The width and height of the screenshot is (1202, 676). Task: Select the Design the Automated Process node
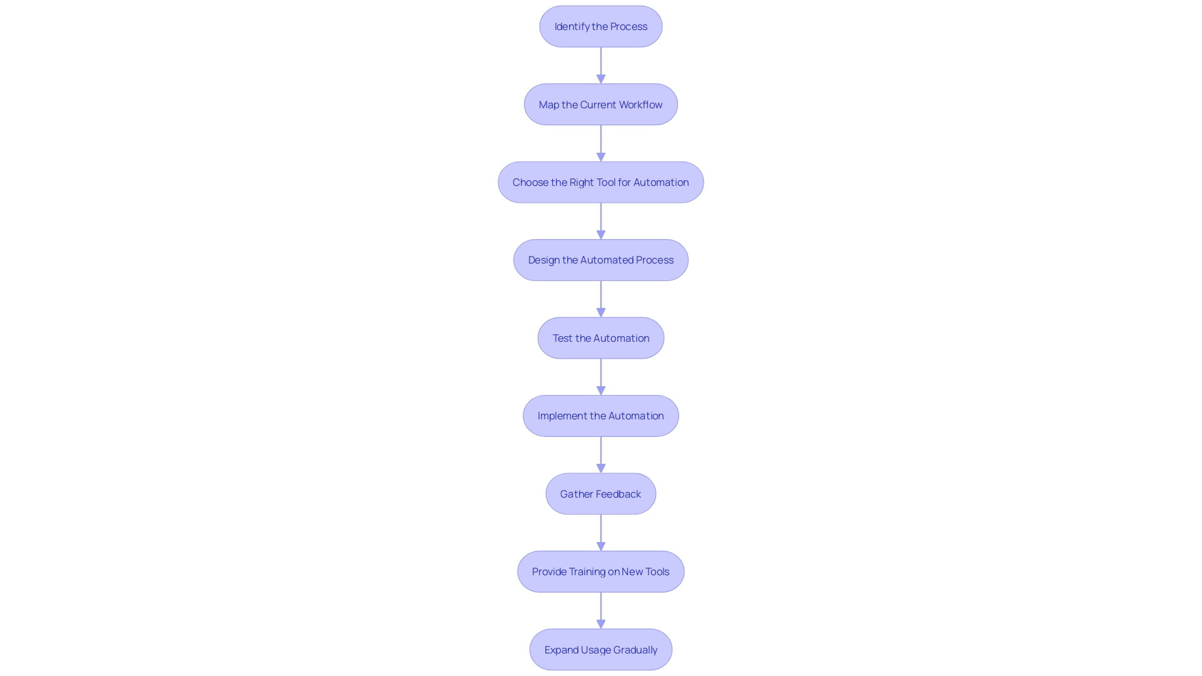[601, 260]
